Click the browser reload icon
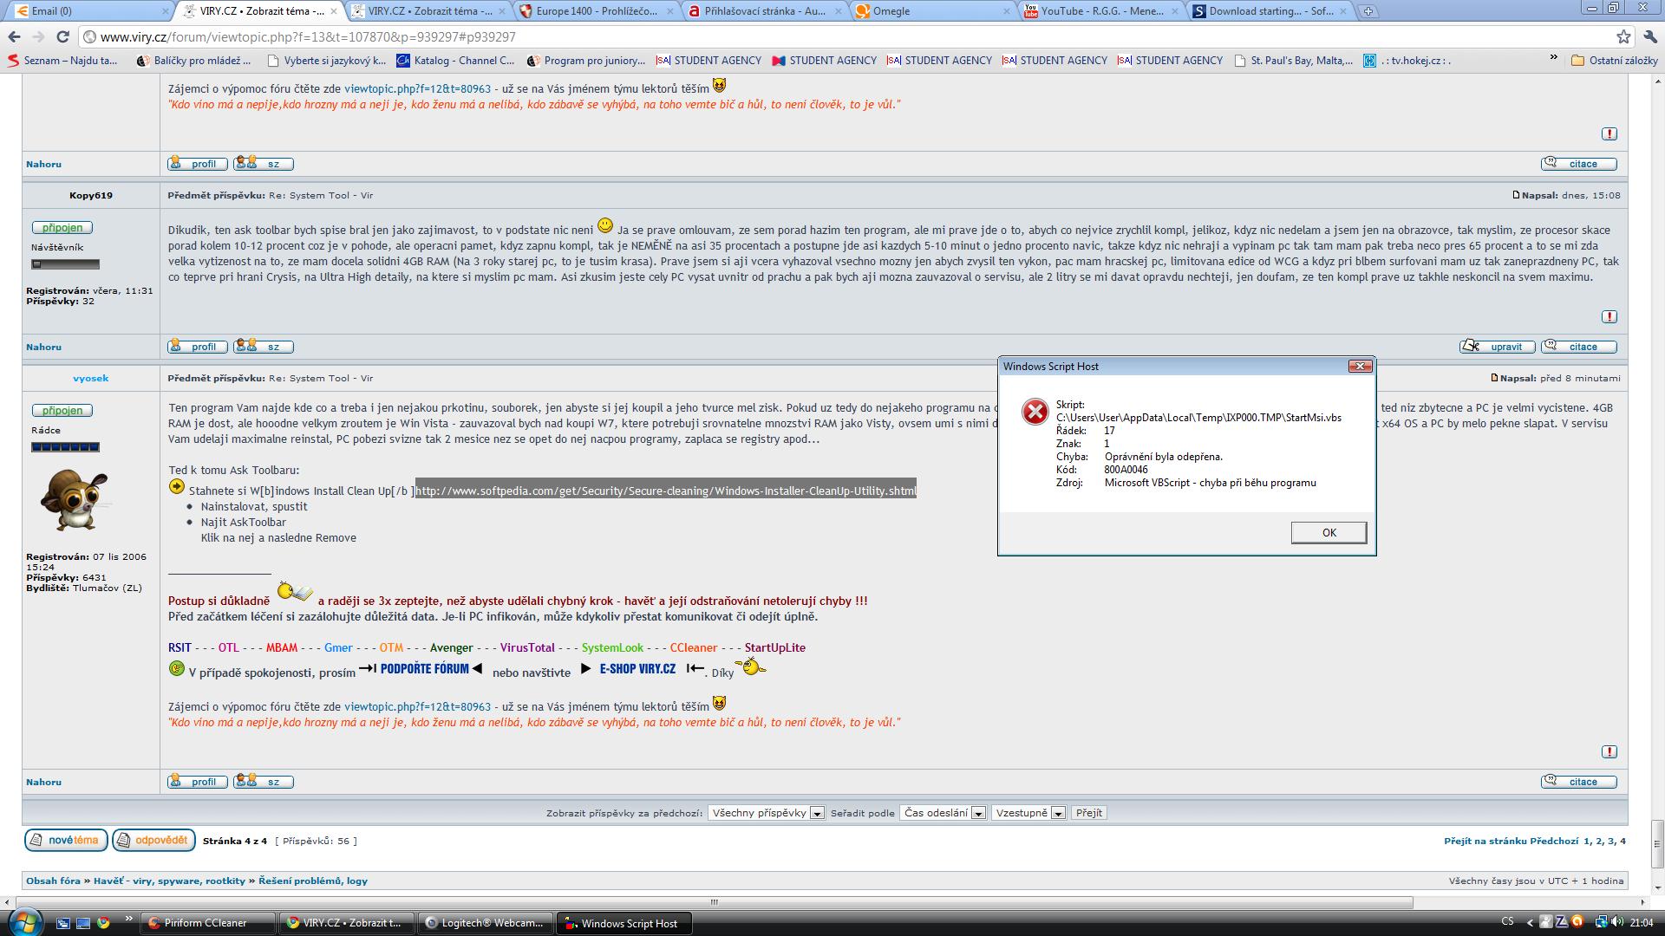 point(62,36)
